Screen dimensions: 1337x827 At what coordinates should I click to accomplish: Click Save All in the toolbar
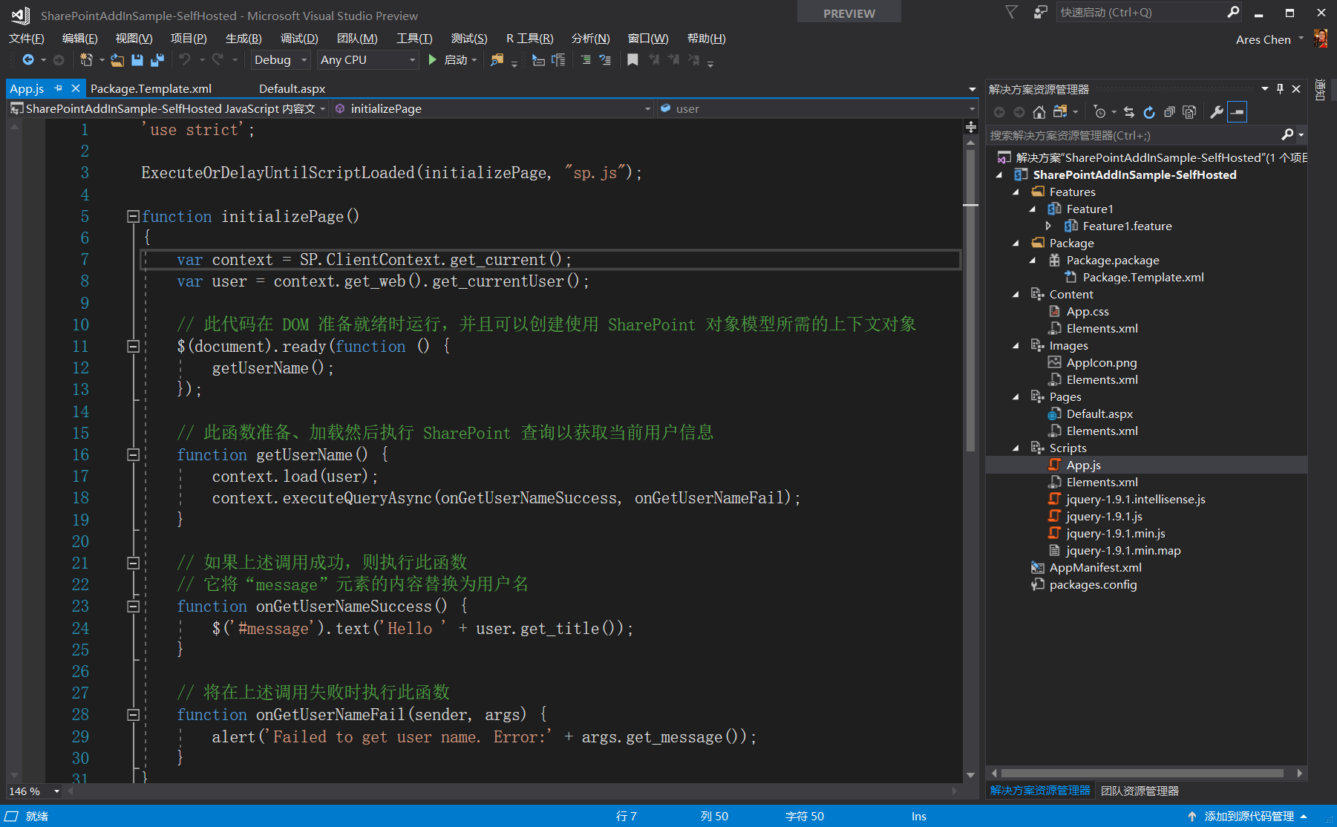157,60
